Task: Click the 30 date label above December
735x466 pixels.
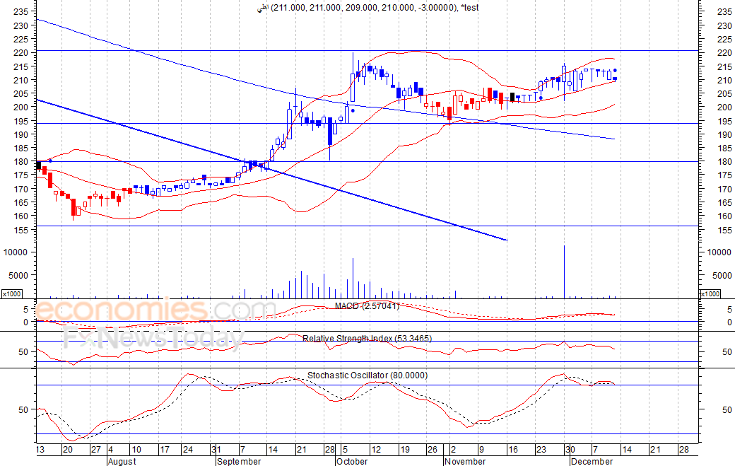Action: point(570,450)
